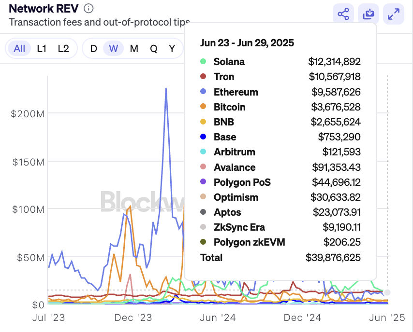The height and width of the screenshot is (332, 413).
Task: Enable the L1 networks filter
Action: coord(42,48)
